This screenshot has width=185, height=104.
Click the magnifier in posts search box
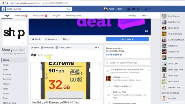click(x=107, y=63)
